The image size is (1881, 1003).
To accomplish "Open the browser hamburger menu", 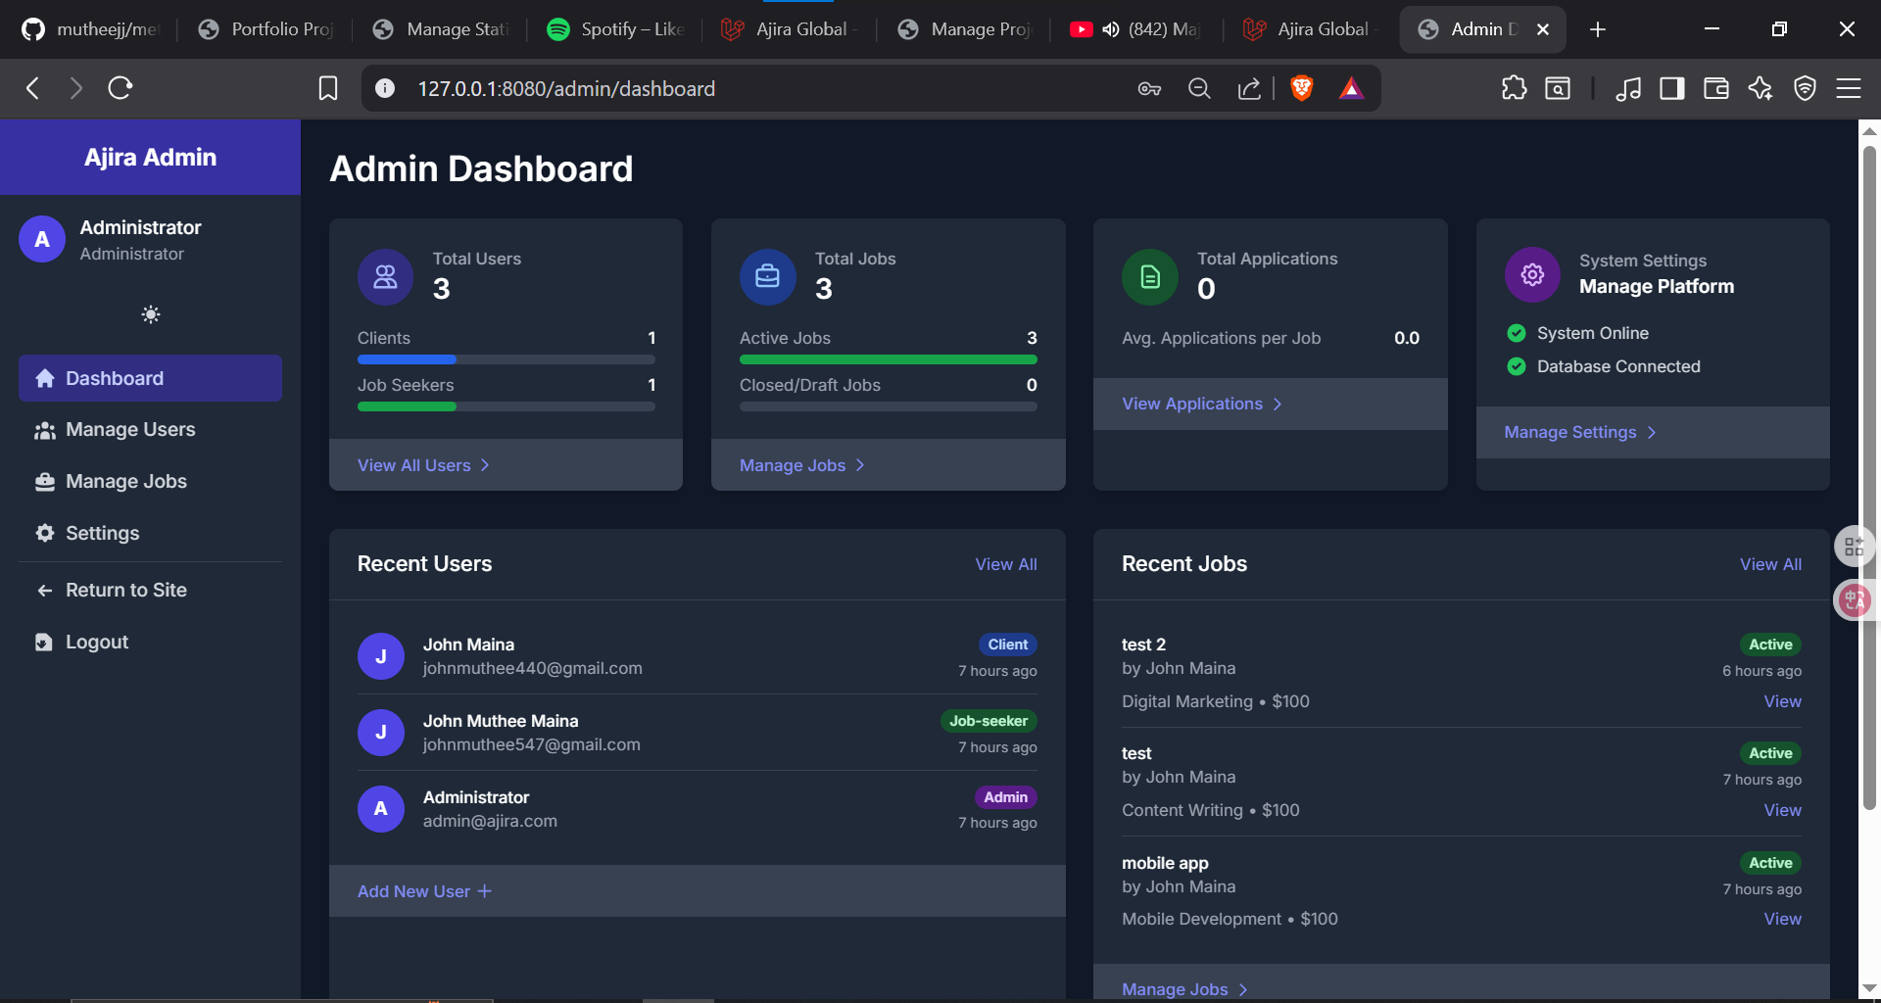I will point(1848,88).
